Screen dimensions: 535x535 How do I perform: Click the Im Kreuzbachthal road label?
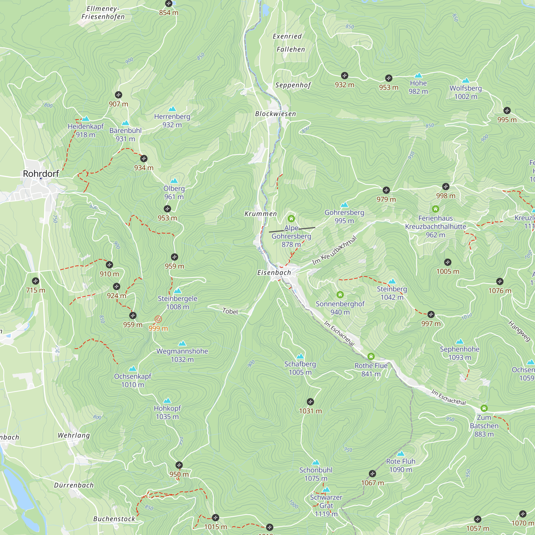334,251
